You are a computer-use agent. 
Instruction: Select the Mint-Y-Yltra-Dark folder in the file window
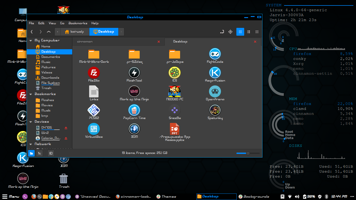94,54
